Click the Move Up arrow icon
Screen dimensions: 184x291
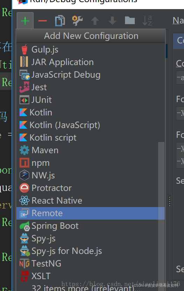(x=95, y=21)
